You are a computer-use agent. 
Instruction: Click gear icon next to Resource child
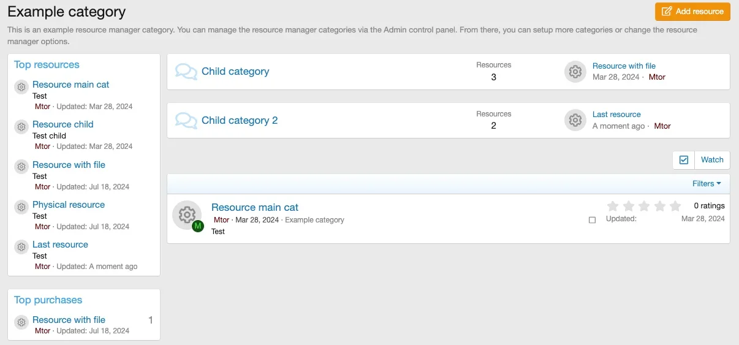tap(21, 127)
